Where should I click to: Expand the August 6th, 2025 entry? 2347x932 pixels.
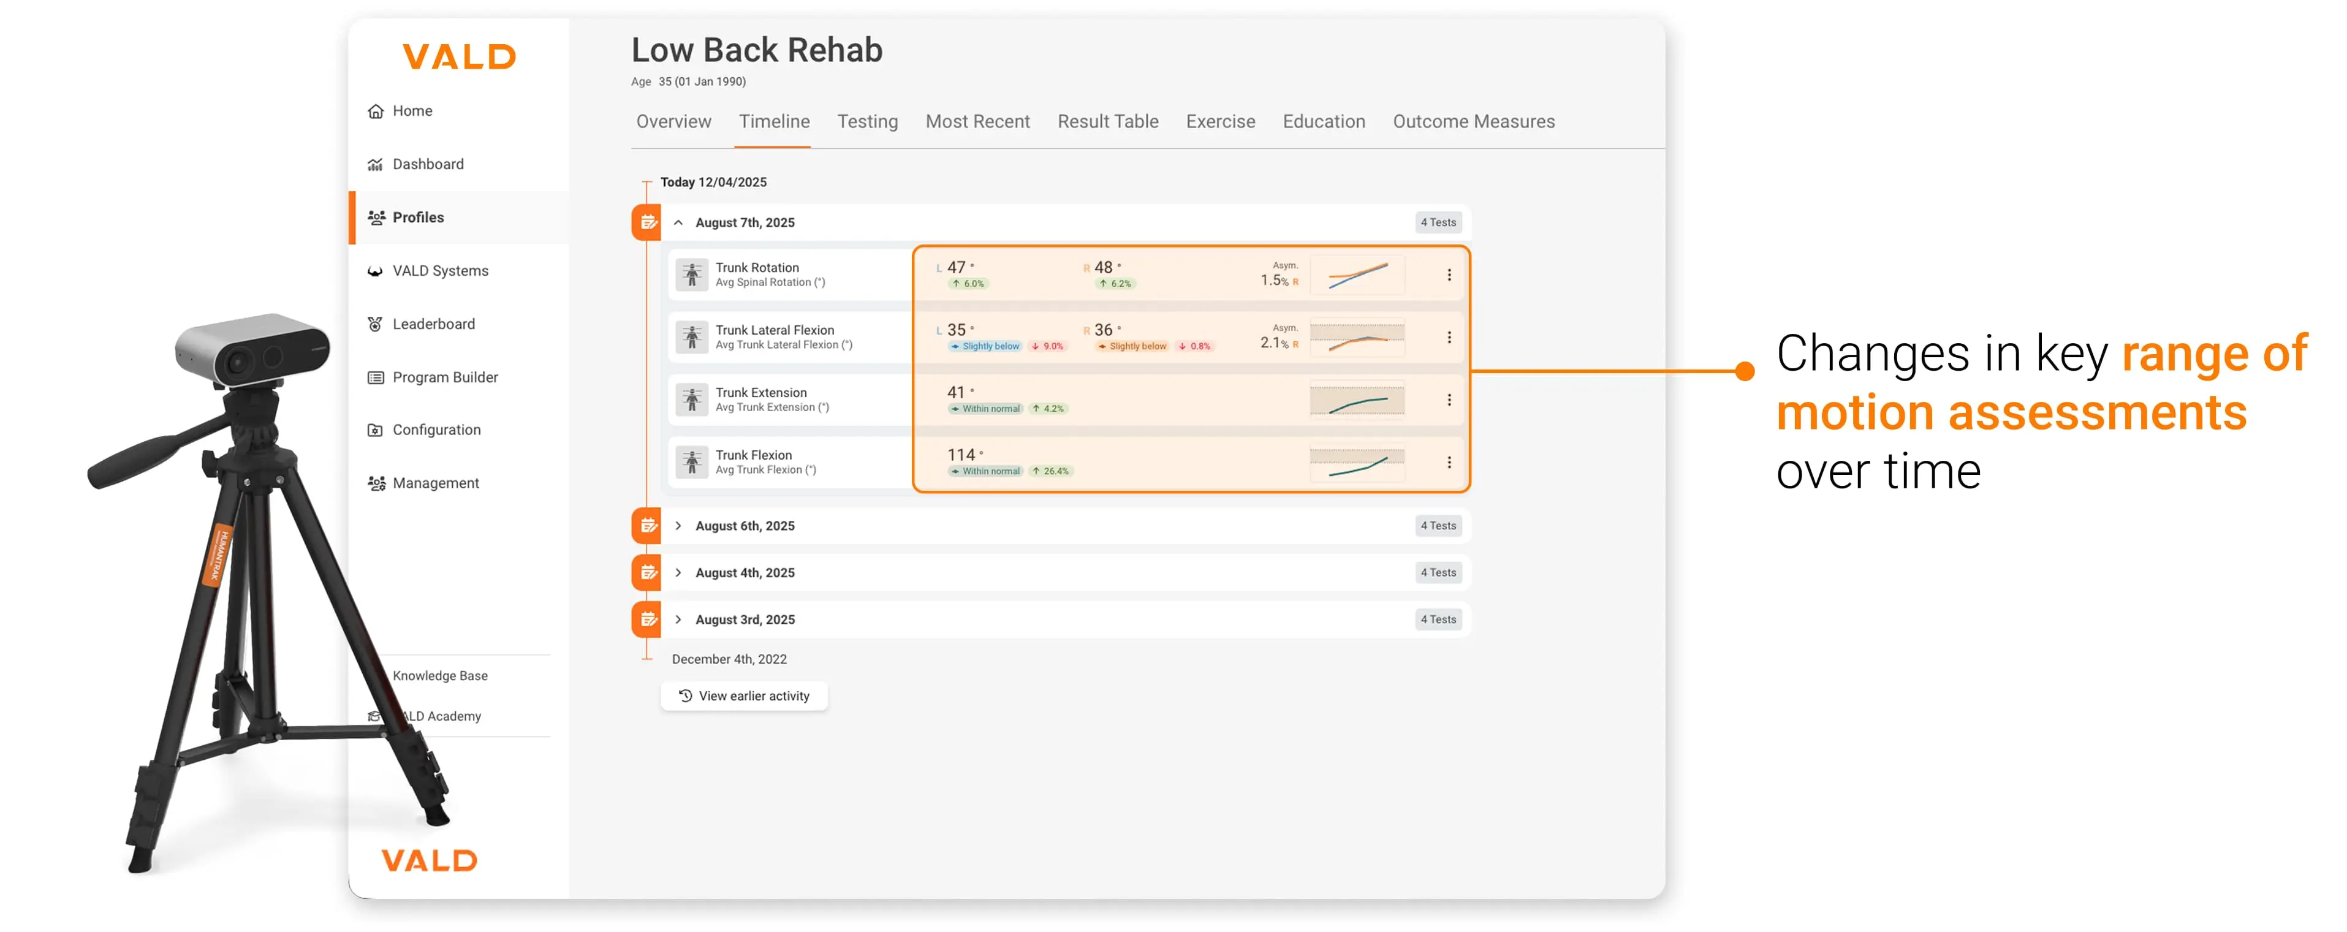click(679, 526)
